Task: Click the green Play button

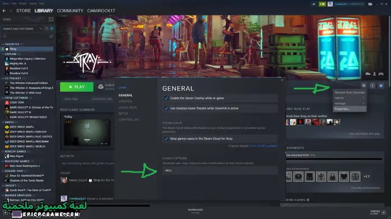Action: (77, 87)
